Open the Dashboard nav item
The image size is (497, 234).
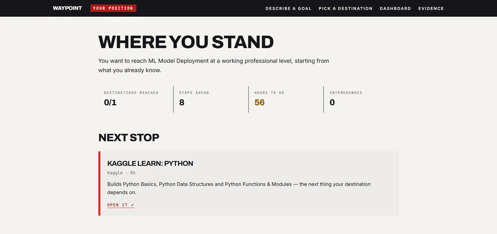pyautogui.click(x=395, y=8)
